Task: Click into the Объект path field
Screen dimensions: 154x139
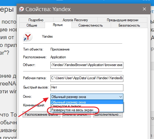Action: point(87,65)
